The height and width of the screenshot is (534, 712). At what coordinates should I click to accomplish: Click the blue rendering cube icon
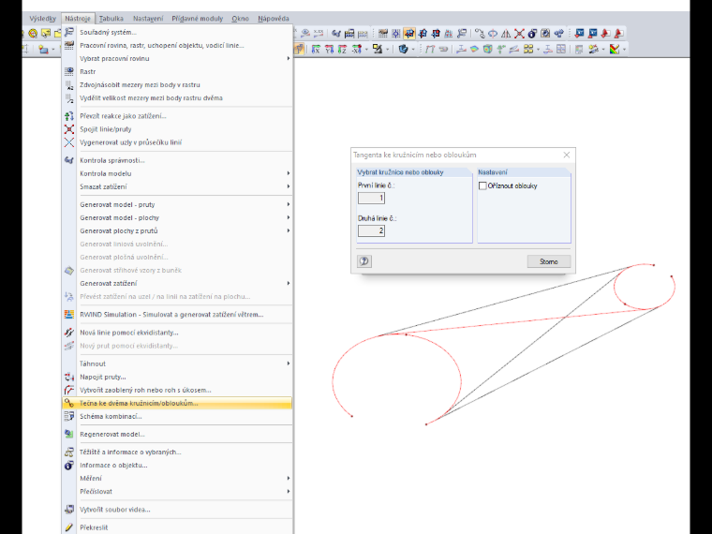tap(403, 49)
